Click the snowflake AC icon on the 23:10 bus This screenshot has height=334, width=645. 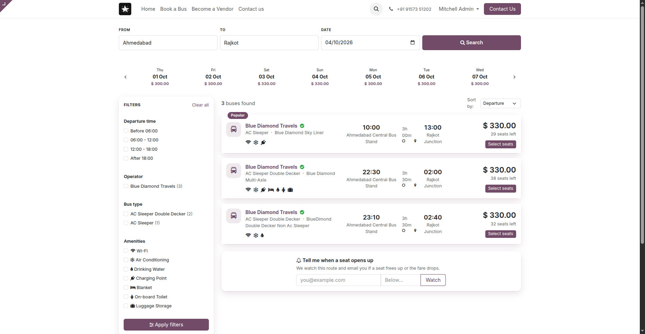pyautogui.click(x=256, y=235)
